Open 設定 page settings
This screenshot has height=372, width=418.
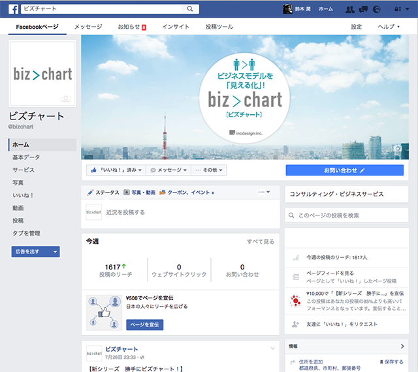(x=356, y=27)
